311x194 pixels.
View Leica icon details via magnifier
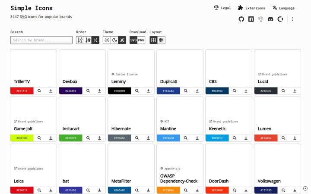[x=39, y=190]
